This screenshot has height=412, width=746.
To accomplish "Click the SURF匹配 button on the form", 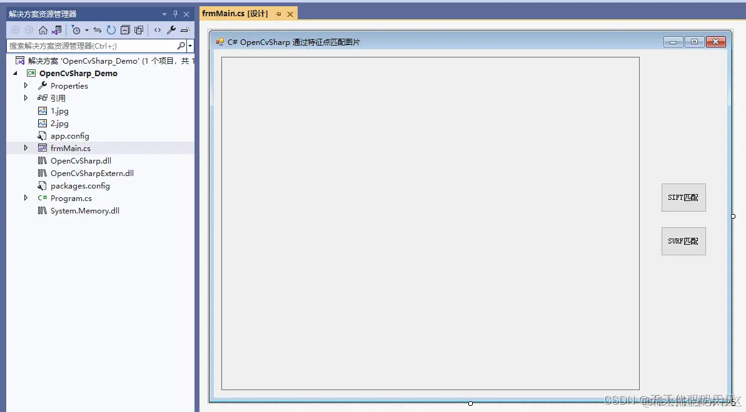I will click(683, 241).
